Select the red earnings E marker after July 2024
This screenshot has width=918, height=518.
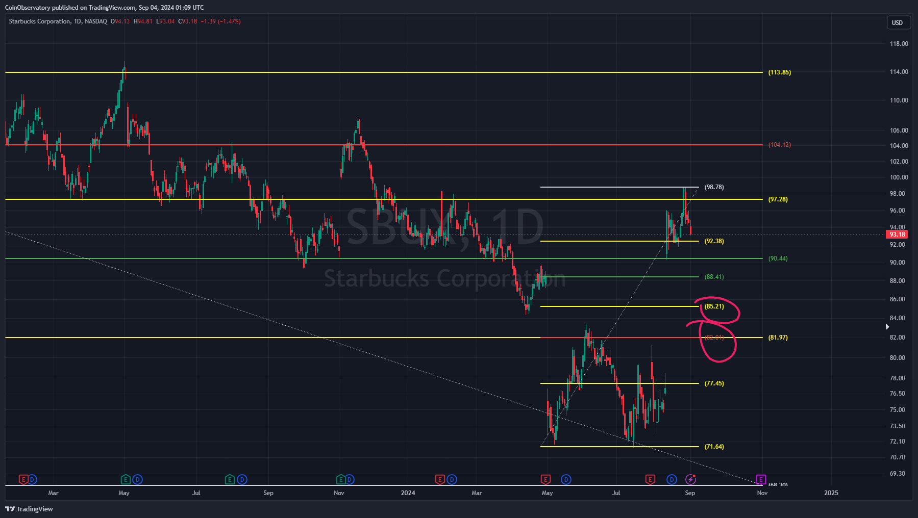tap(650, 479)
